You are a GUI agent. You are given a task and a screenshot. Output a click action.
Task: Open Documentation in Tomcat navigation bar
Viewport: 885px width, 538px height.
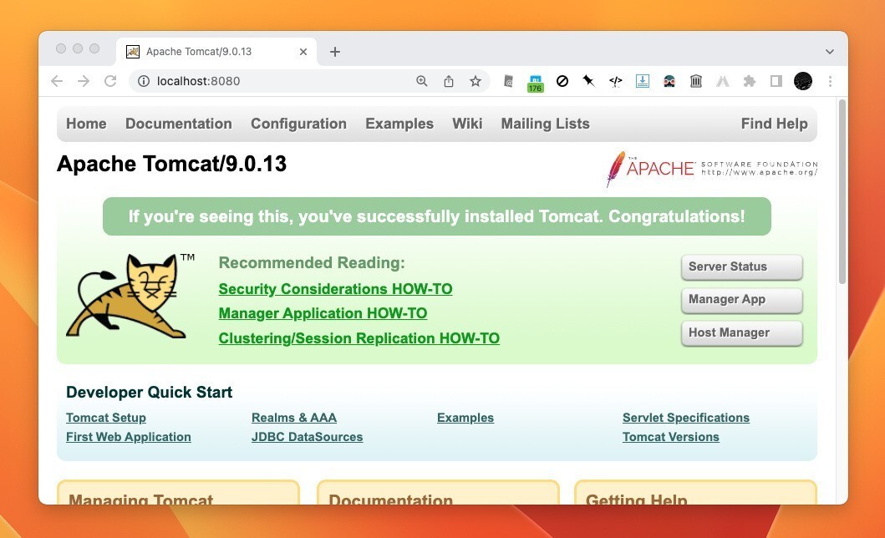(x=178, y=124)
